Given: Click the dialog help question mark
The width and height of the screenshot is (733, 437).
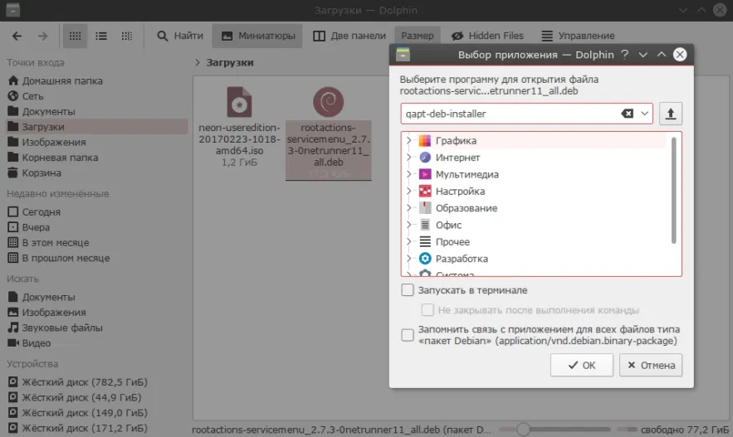Looking at the screenshot, I should [x=625, y=55].
